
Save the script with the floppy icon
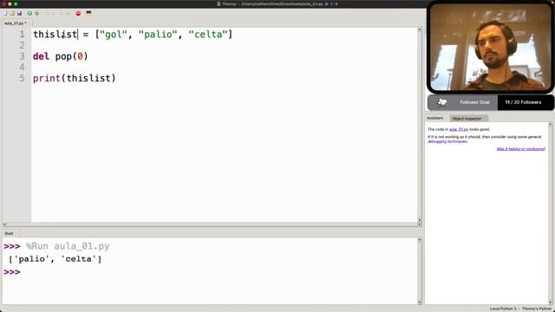coord(19,14)
